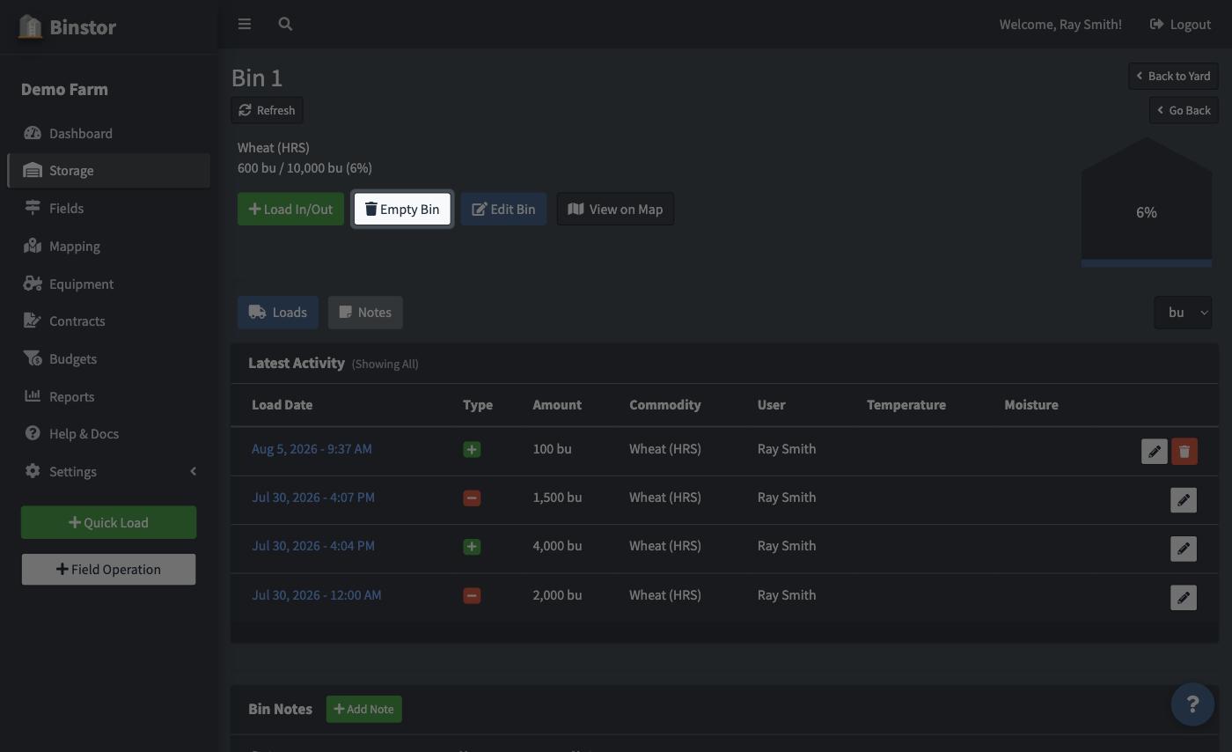Screen dimensions: 1232x752
Task: Open Help & Docs
Action: click(108, 433)
